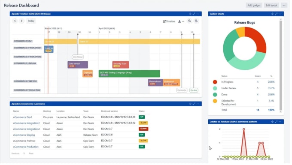Click the zoom out magnifier in timeline
This screenshot has height=165, width=292.
(189, 21)
